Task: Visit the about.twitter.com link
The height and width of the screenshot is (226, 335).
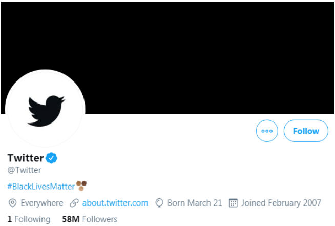Action: 115,203
